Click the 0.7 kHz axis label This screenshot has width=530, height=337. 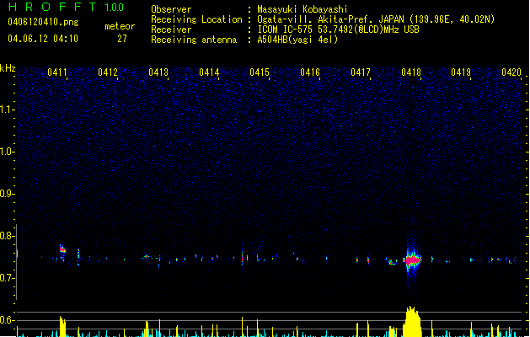click(x=7, y=278)
